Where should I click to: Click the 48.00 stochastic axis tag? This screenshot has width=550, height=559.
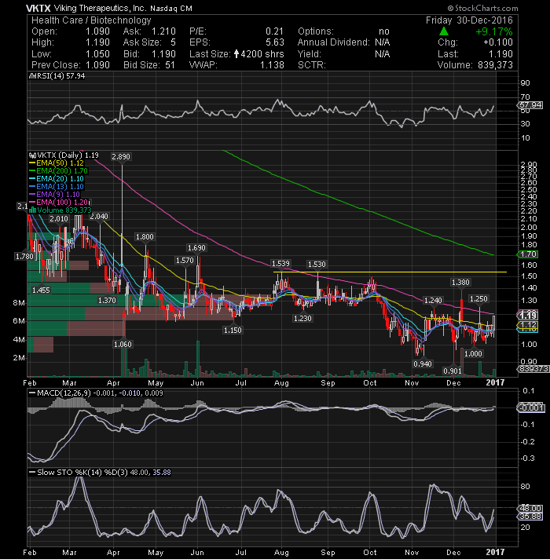pos(530,509)
